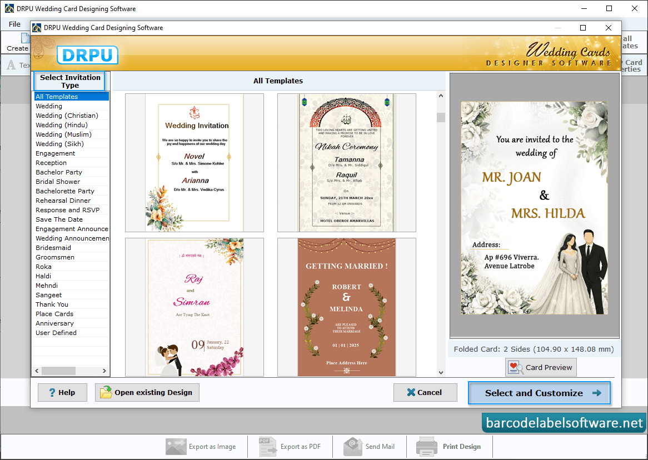
Task: Open the File menu in main window
Action: click(14, 24)
